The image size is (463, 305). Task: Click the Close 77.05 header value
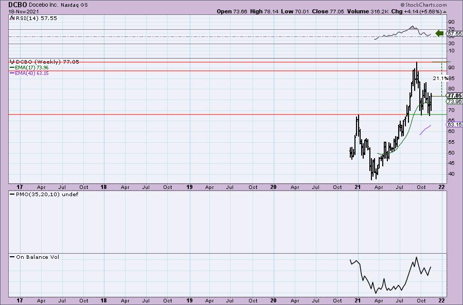[328, 11]
